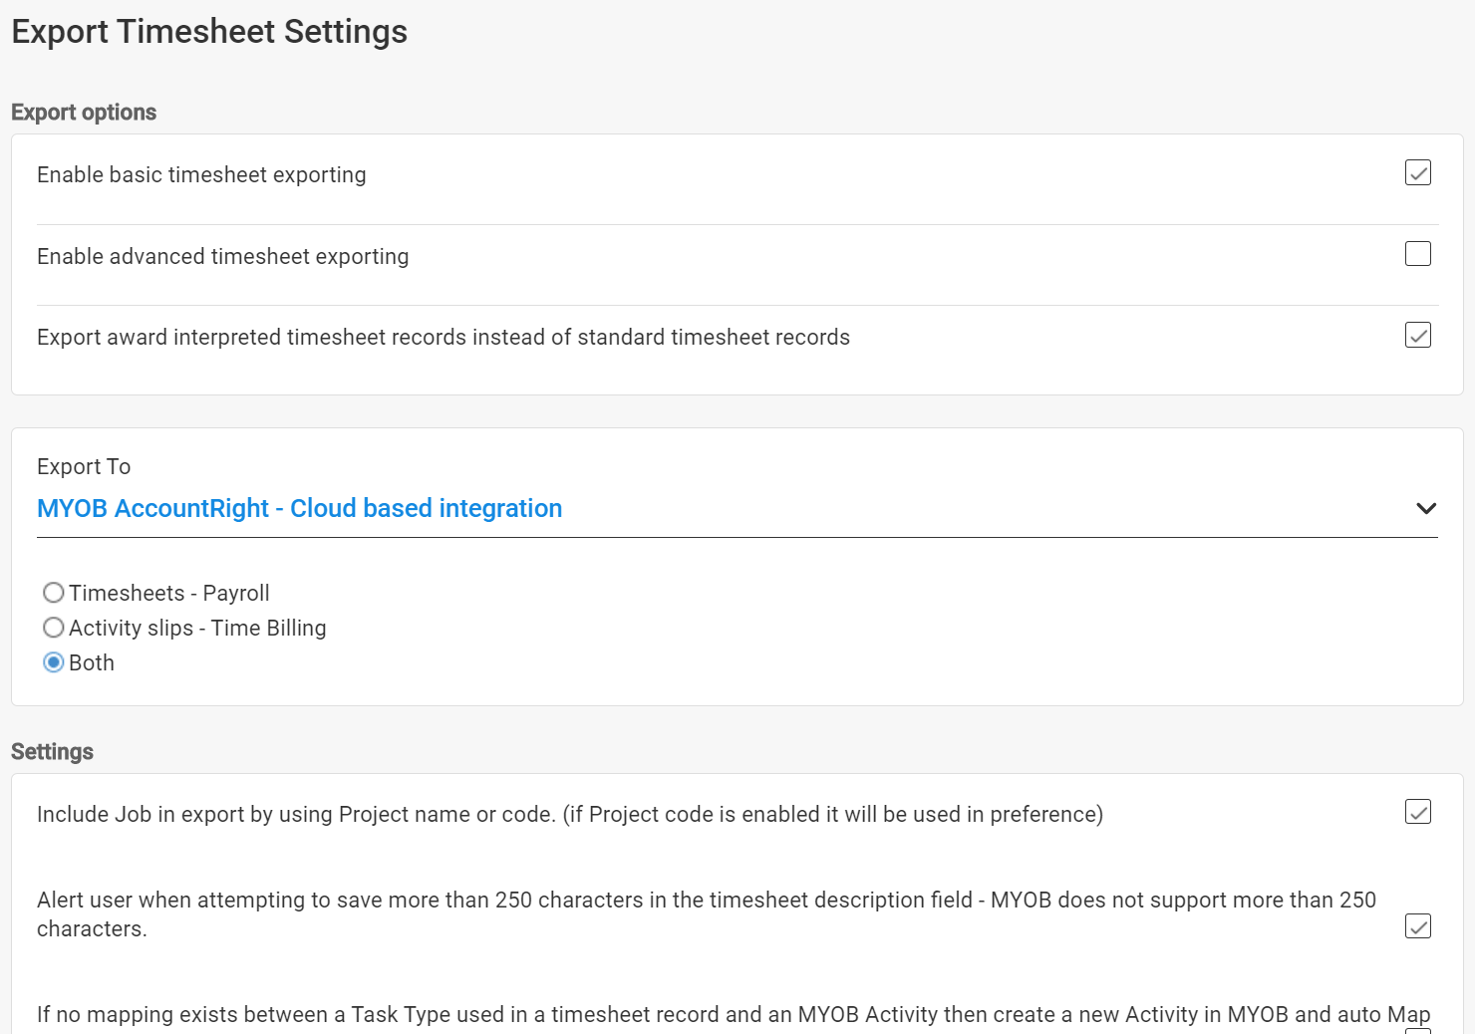Uncheck the basic timesheet exporting checkbox

click(1417, 173)
